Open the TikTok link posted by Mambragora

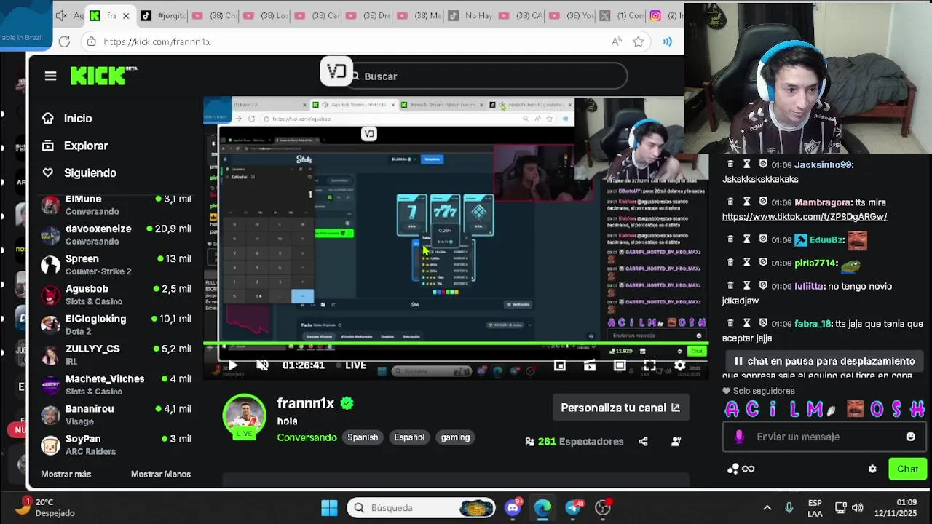(x=805, y=216)
